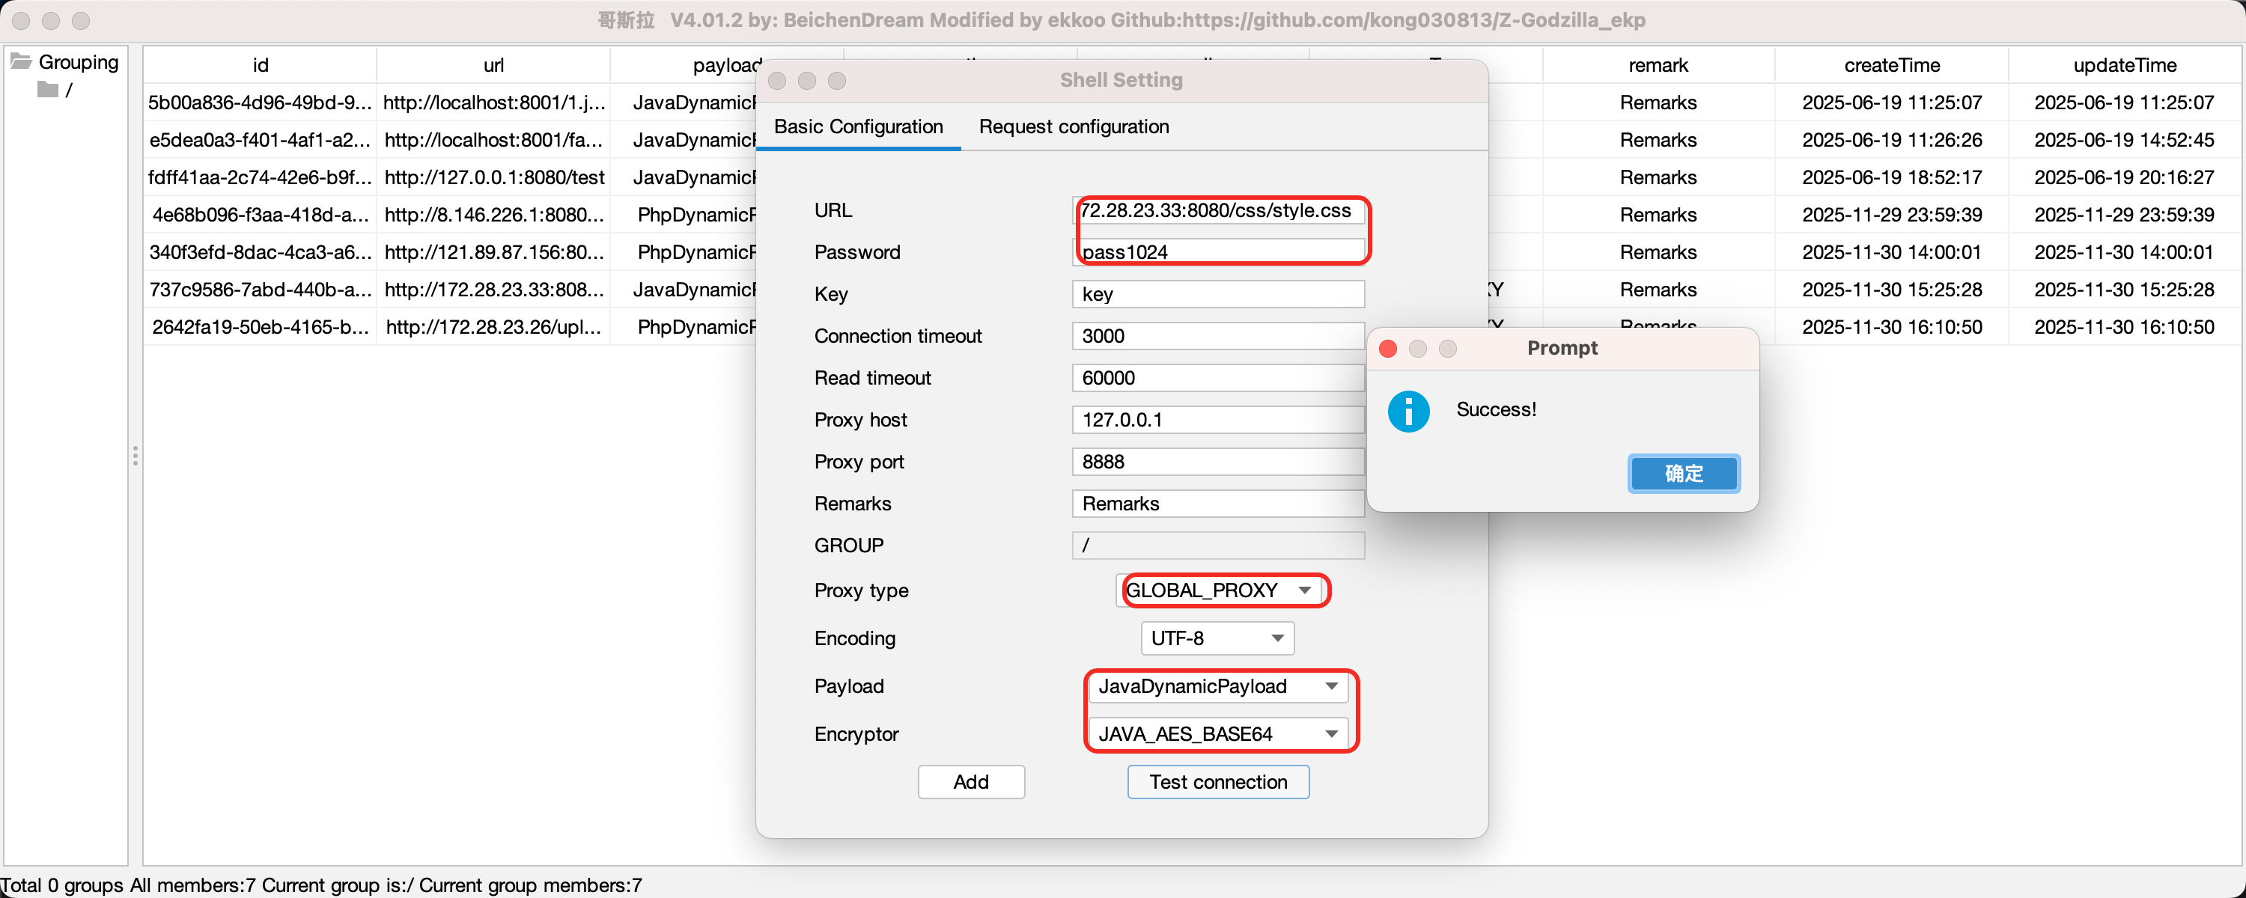Click the blue info icon in Prompt

click(1408, 412)
